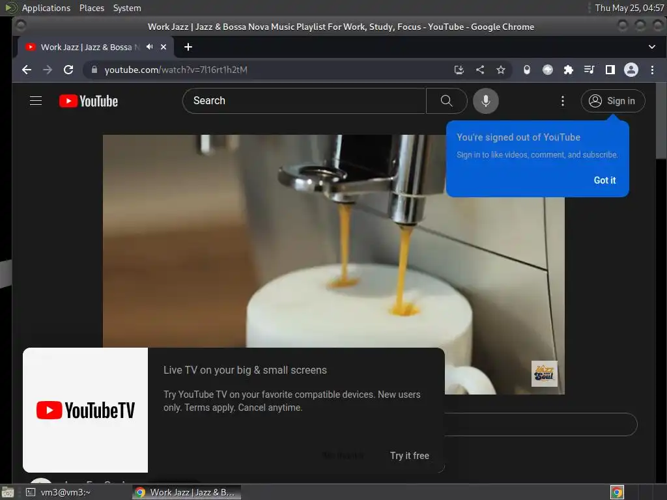Click the search magnifier button
This screenshot has height=500, width=667.
[x=446, y=101]
